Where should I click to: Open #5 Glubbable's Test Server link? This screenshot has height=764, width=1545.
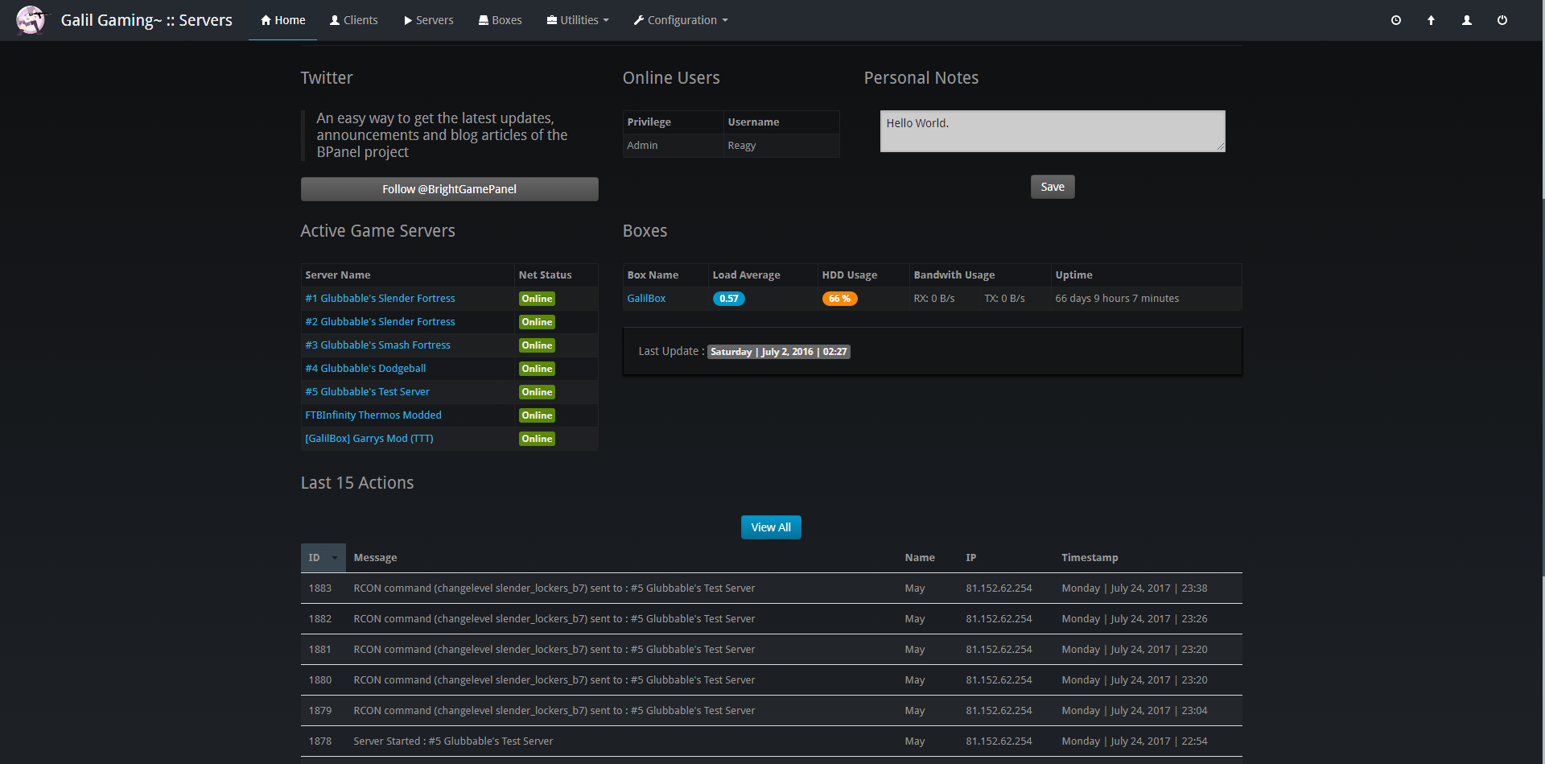(x=367, y=392)
